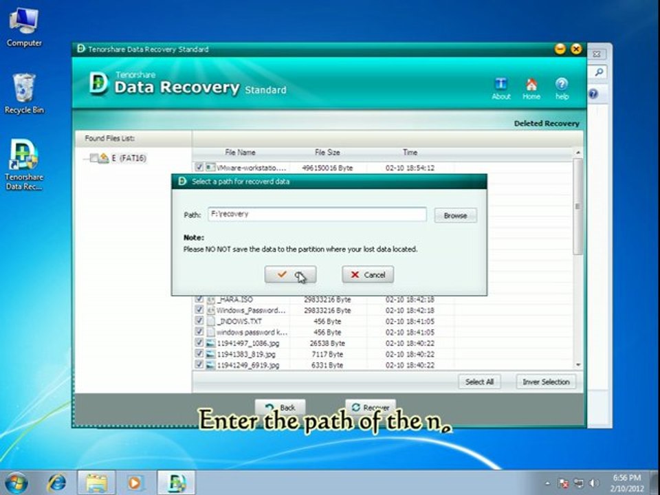This screenshot has width=660, height=495.
Task: Click the volume speaker tray icon
Action: point(594,483)
